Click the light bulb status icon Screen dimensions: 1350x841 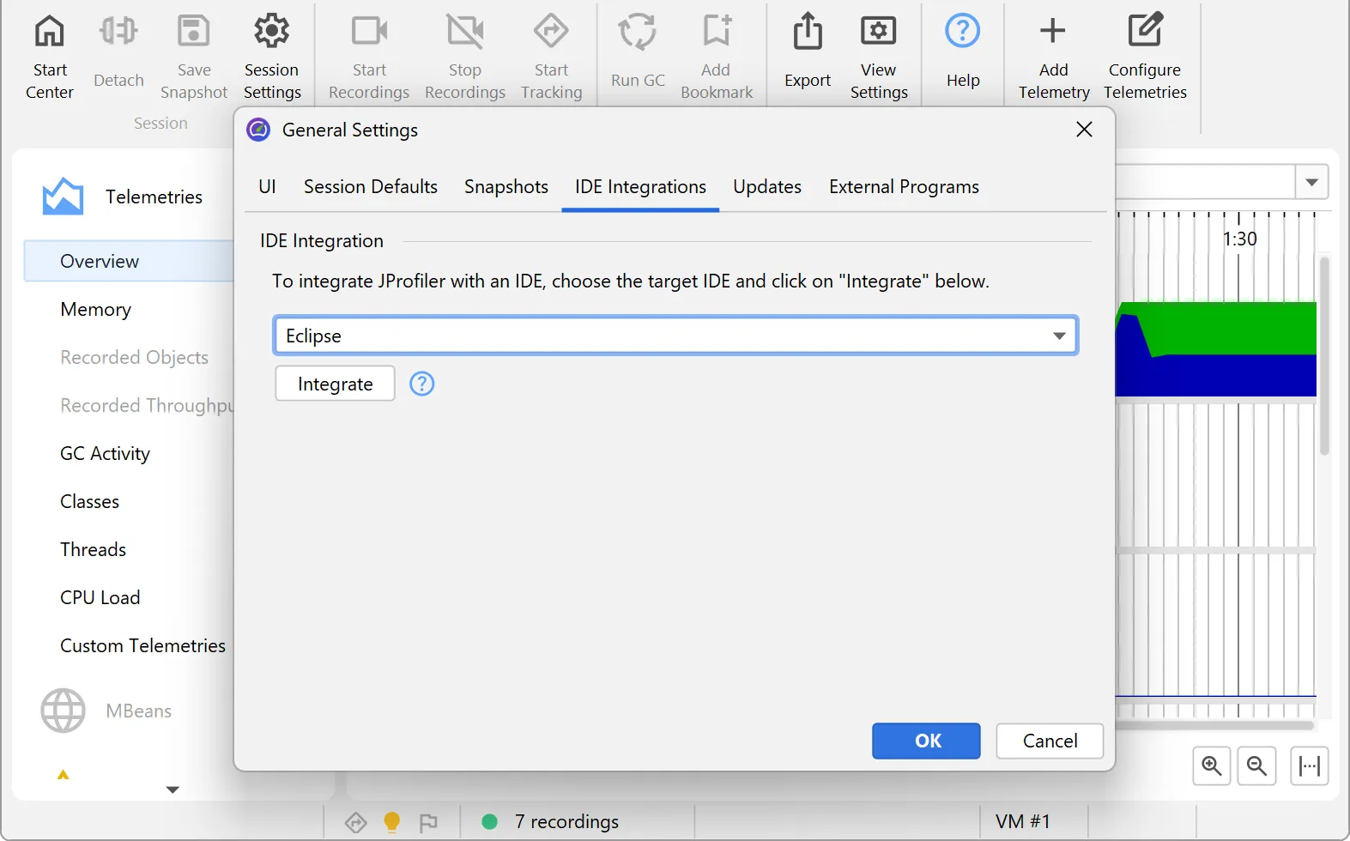pyautogui.click(x=391, y=822)
